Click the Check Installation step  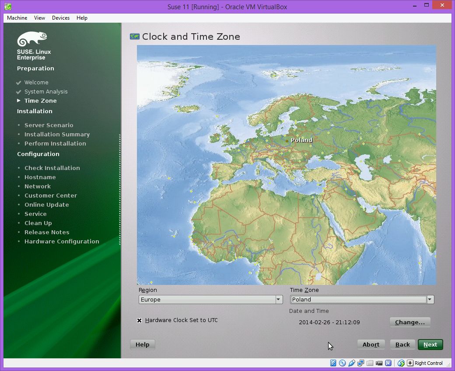(52, 168)
